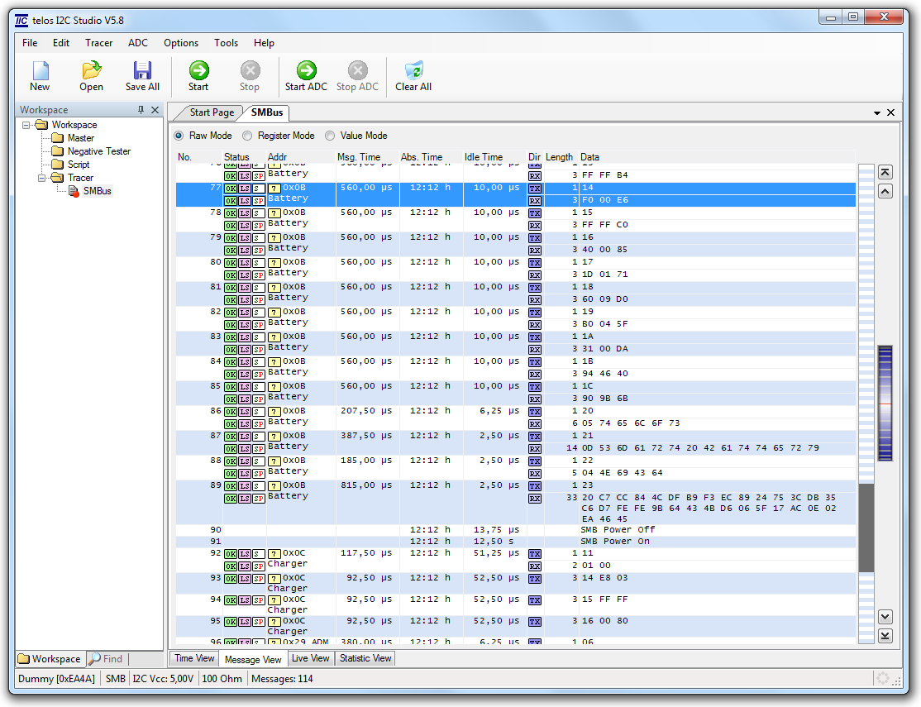Select the Start Page tab
This screenshot has width=921, height=707.
point(211,112)
